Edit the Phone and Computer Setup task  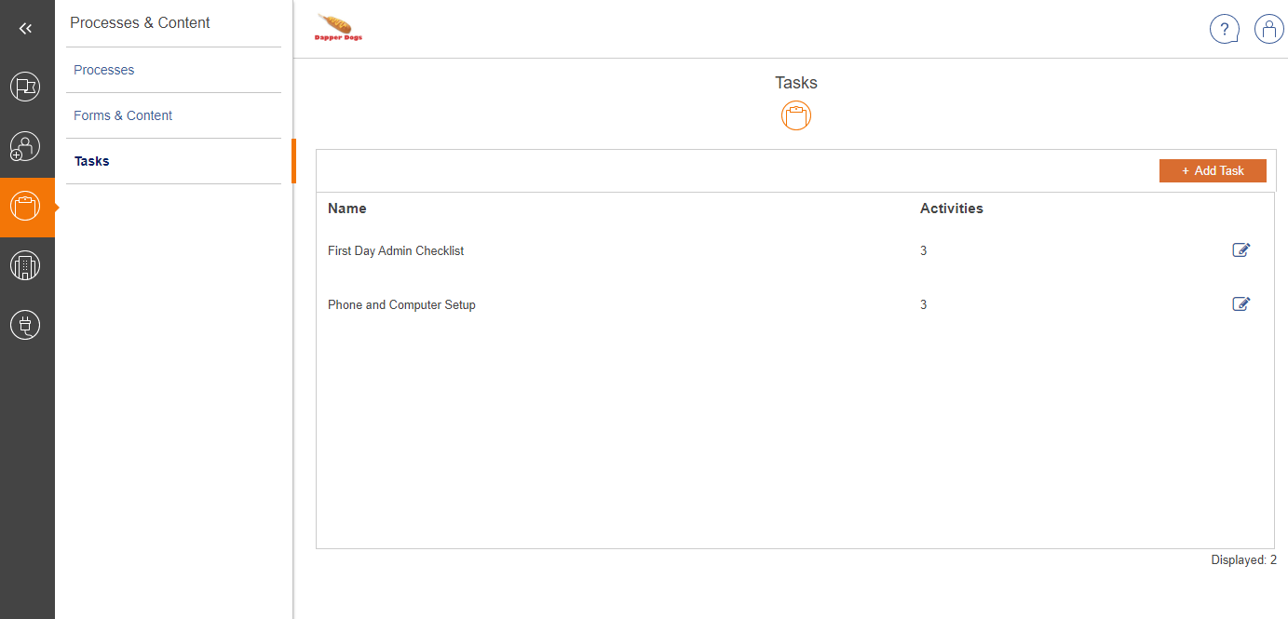pos(1241,303)
